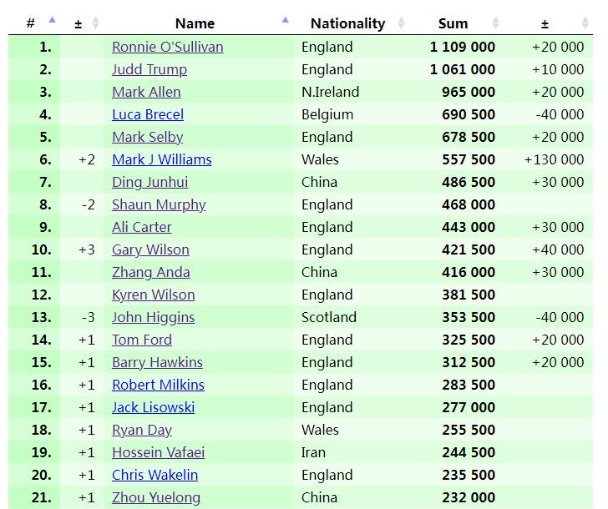Open Shaun Murphy's player link
608x509 pixels.
[159, 204]
